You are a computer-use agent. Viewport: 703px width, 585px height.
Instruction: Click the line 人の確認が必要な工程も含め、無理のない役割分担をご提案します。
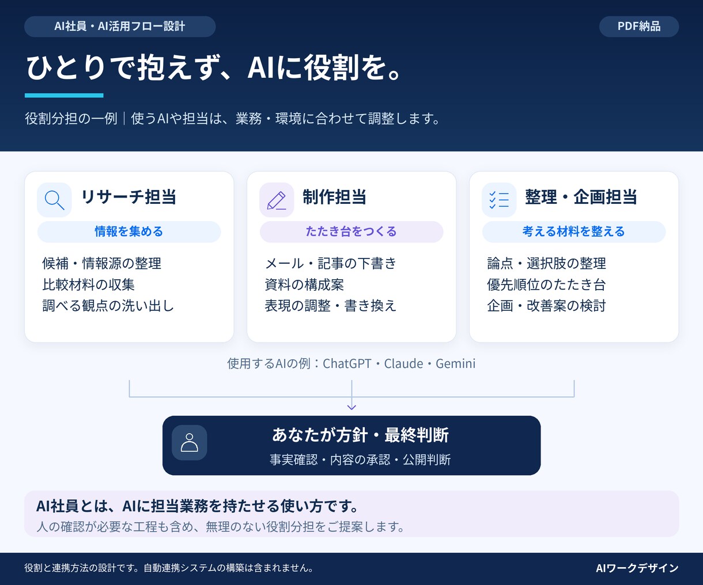[x=221, y=526]
